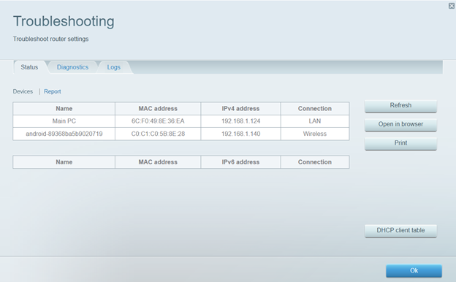
Task: Click the Wireless connection cell
Action: [315, 134]
